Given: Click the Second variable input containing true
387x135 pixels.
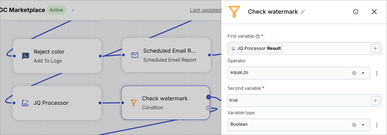Looking at the screenshot, I should click(298, 100).
